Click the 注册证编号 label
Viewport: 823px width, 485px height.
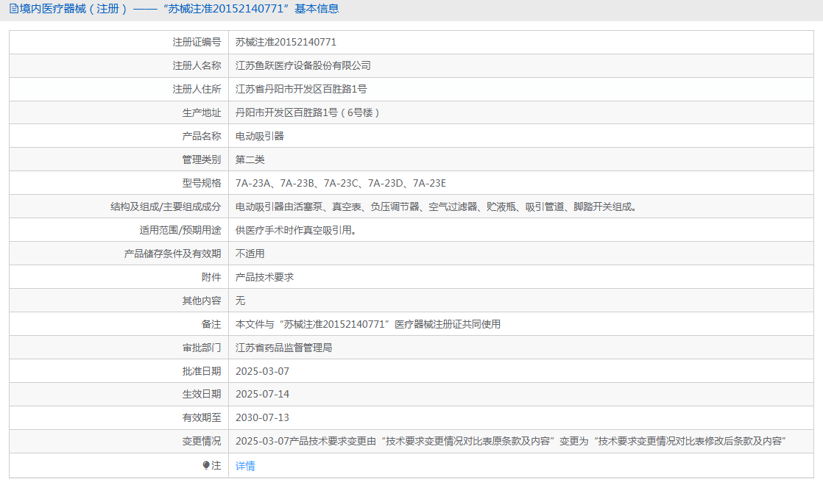click(197, 42)
